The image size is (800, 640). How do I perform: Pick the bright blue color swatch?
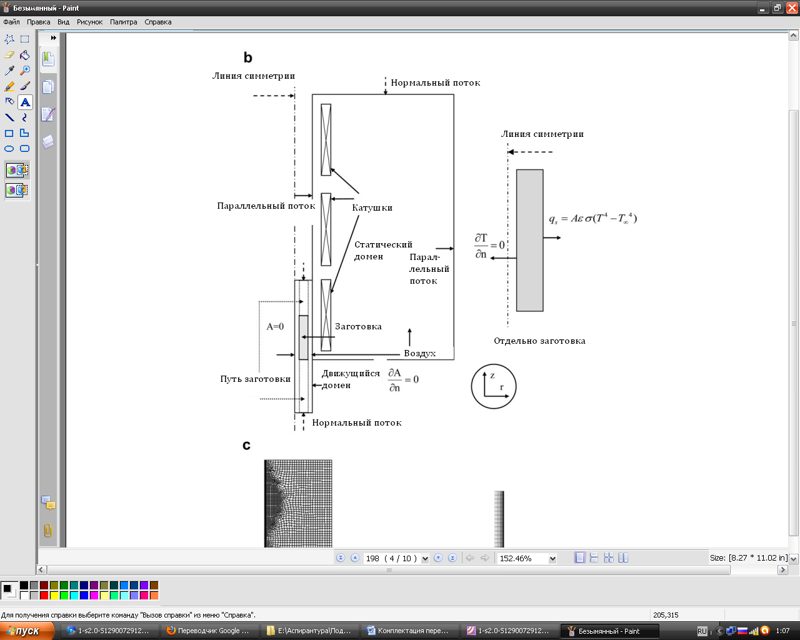pos(84,596)
